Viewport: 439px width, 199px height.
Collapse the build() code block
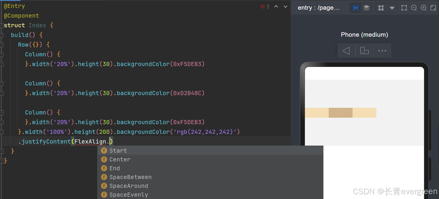click(x=2, y=35)
